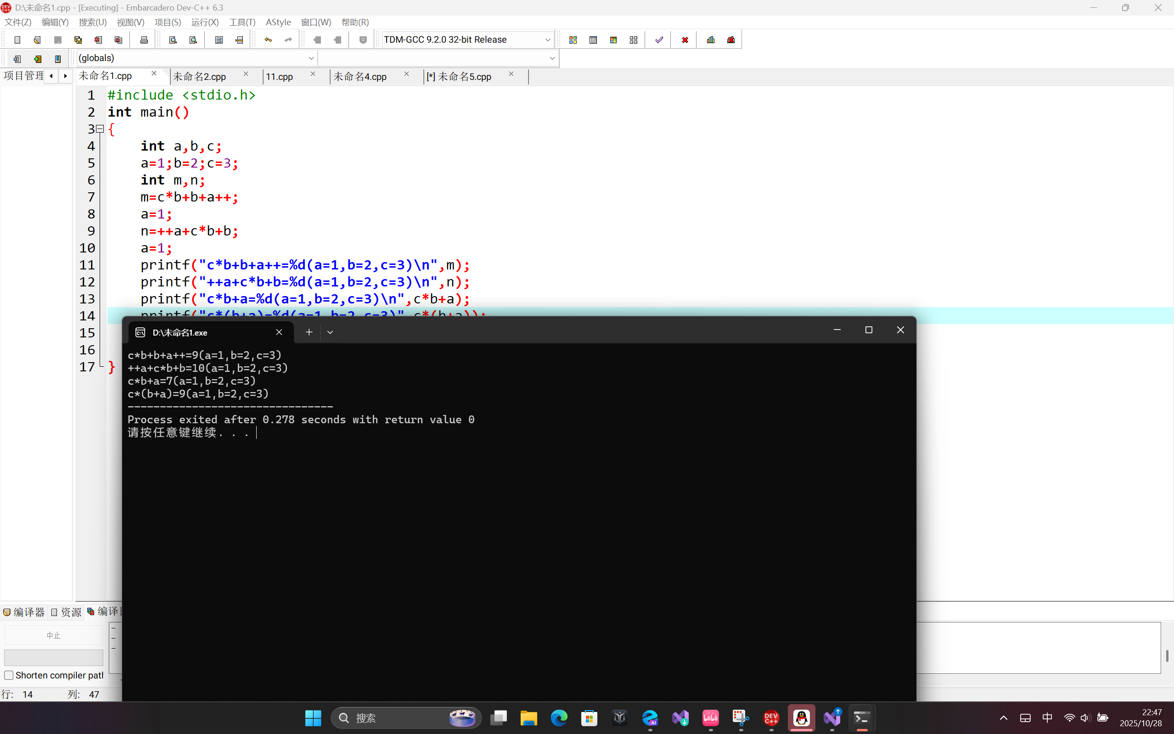
Task: Click the Undo arrow toolbar icon
Action: click(x=268, y=40)
